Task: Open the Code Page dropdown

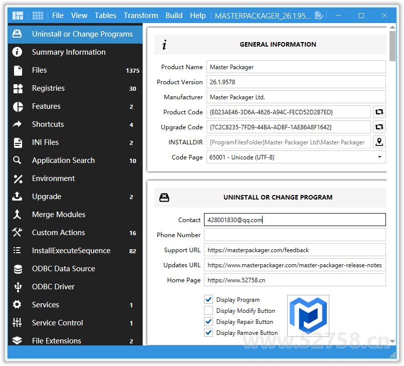Action: 296,157
